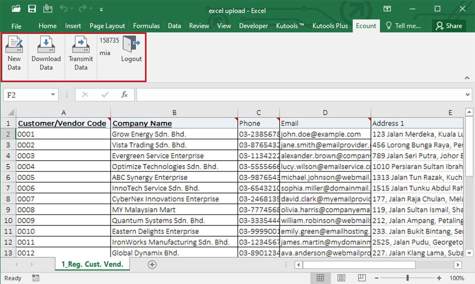The height and width of the screenshot is (284, 475).
Task: Select Normal view in the status bar
Action: coord(321,278)
